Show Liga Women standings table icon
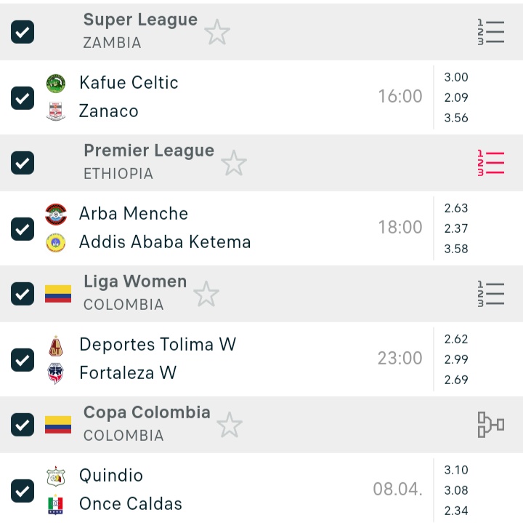The image size is (523, 523). click(x=490, y=294)
